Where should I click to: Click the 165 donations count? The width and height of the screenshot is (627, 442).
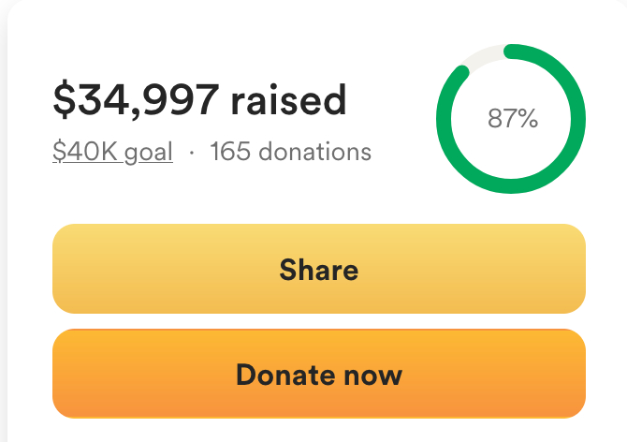coord(290,152)
